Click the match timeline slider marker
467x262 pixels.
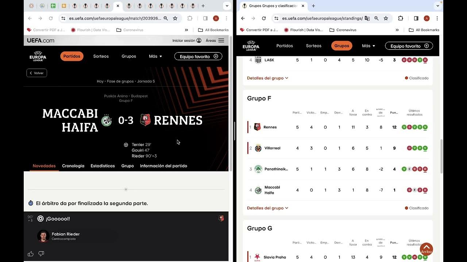(126, 189)
